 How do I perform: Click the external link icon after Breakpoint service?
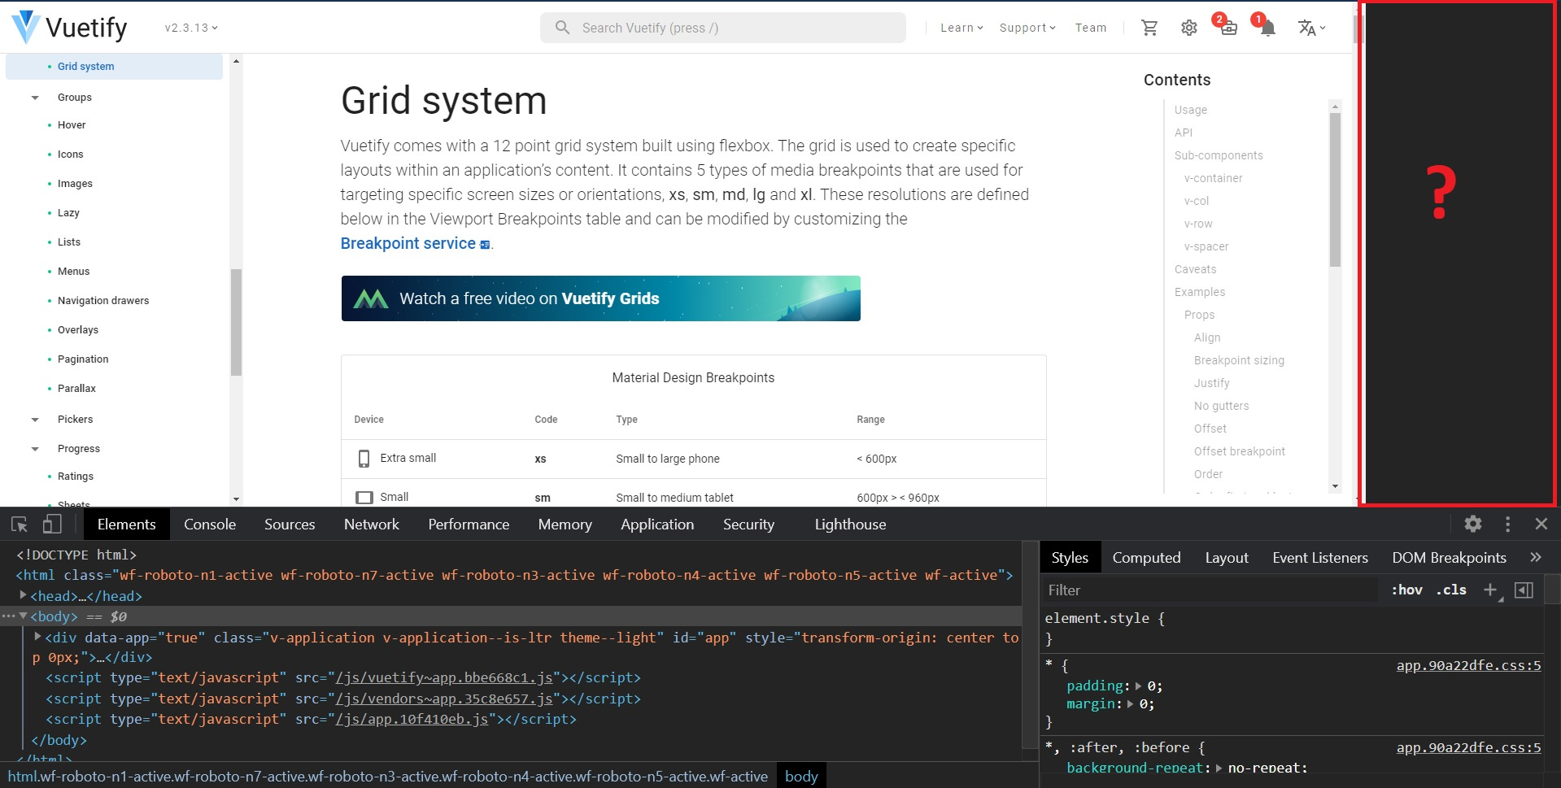pos(485,245)
